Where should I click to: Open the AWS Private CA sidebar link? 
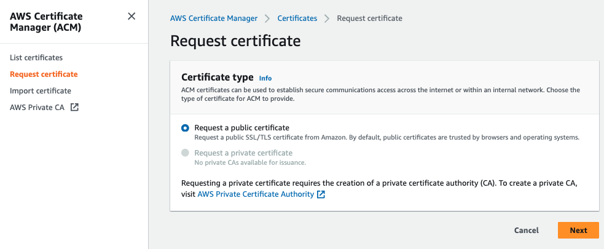click(37, 108)
